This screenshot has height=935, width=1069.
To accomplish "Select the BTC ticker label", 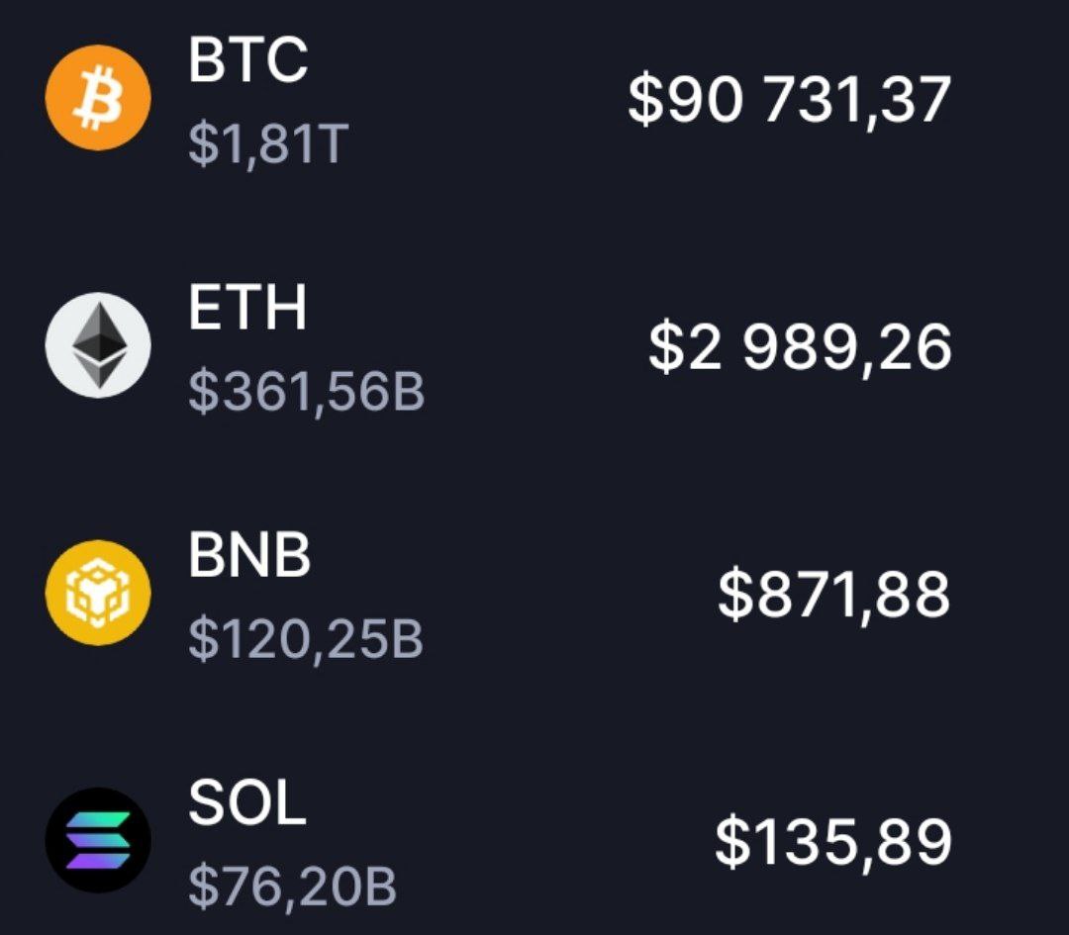I will [247, 60].
